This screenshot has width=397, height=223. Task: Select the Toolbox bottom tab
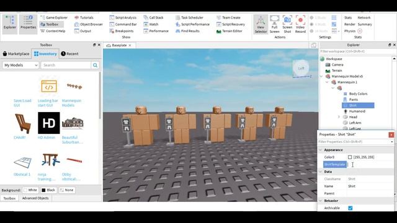tap(9, 198)
